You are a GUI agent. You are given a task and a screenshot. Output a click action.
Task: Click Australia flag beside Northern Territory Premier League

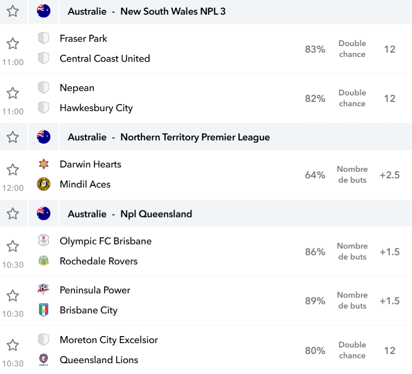click(x=43, y=137)
